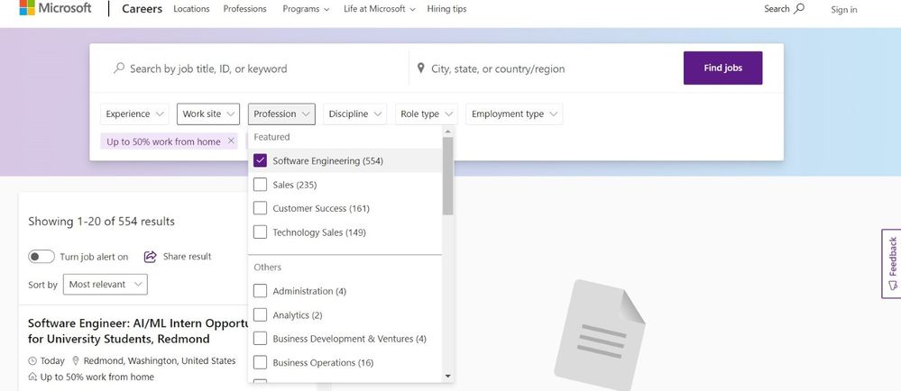Screen dimensions: 901x391
Task: Open the Work site filter dropdown
Action: coord(208,114)
